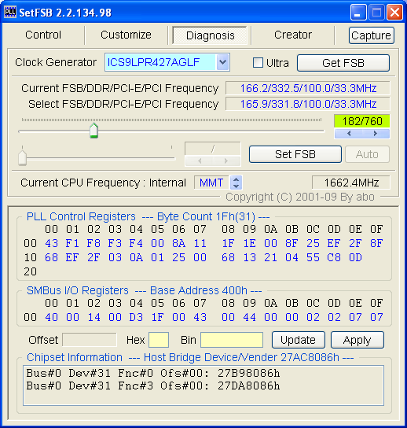Click the Get FSB button

343,63
